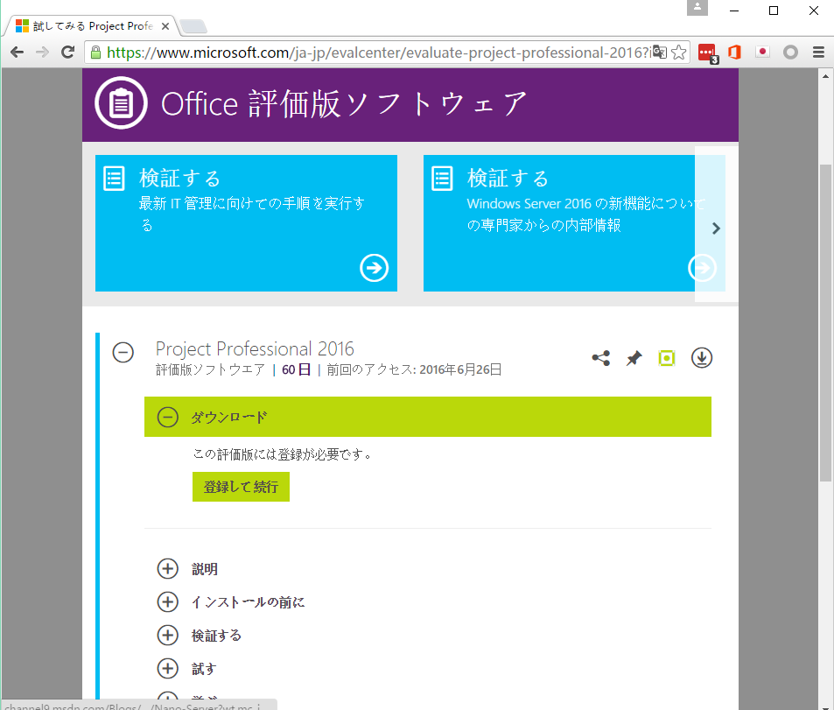Open the translate page icon in address bar
This screenshot has width=834, height=710.
[660, 53]
